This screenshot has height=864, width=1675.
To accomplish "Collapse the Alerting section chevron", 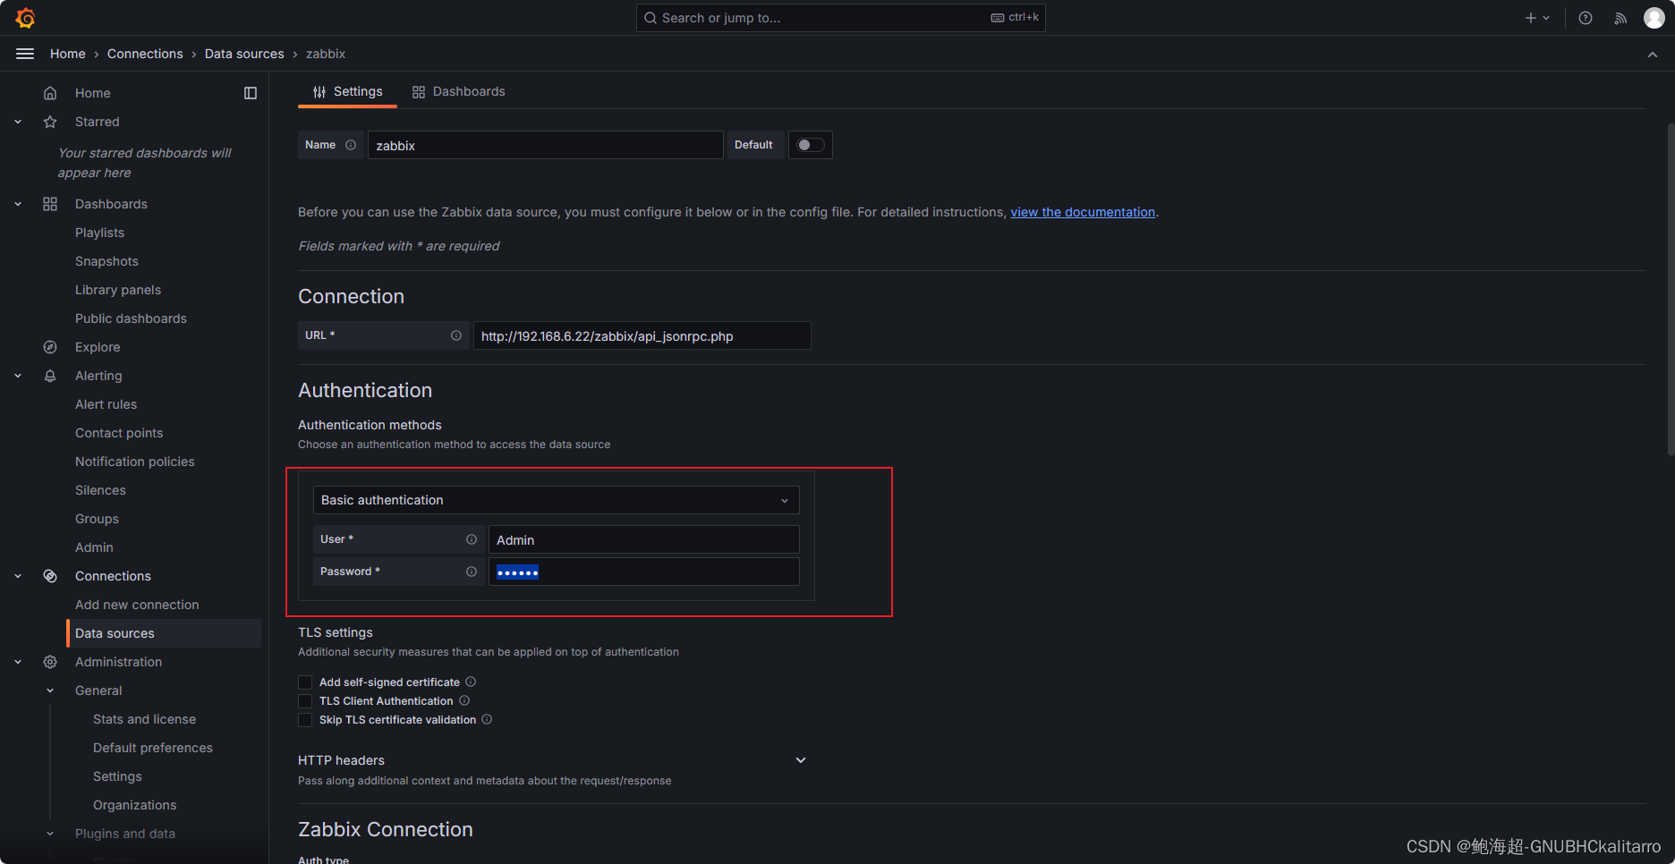I will pos(18,376).
